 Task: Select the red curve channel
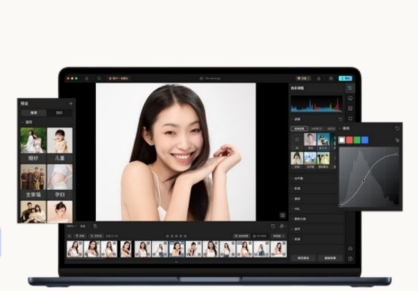350,139
